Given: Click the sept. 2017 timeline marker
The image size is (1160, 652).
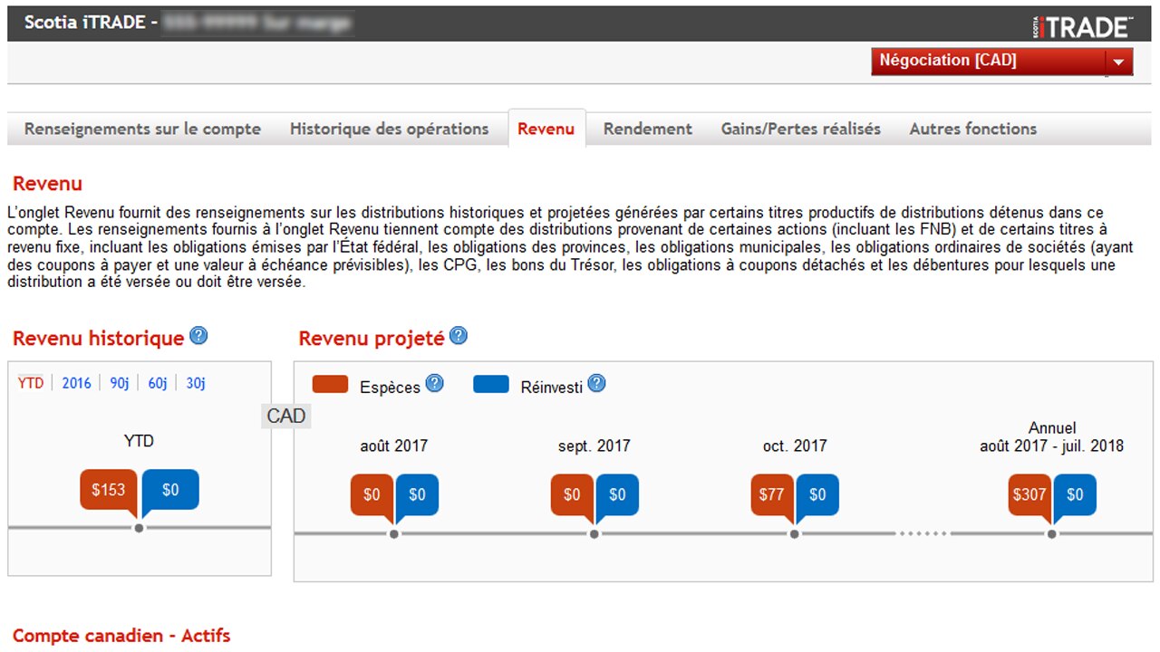Looking at the screenshot, I should click(x=594, y=534).
